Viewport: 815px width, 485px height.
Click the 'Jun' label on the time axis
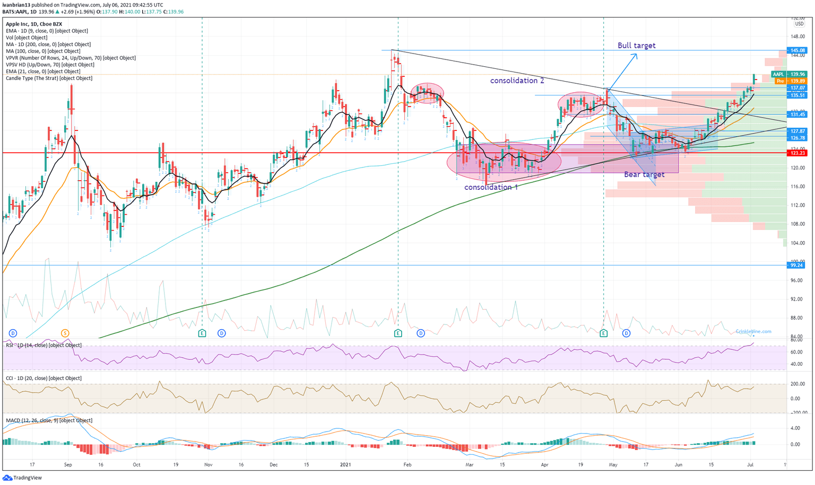point(679,465)
